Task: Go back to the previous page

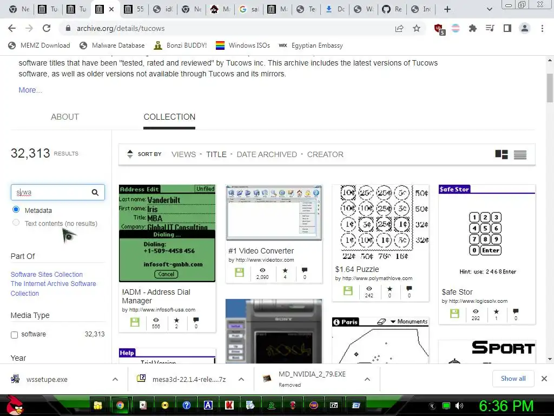Action: 12,28
